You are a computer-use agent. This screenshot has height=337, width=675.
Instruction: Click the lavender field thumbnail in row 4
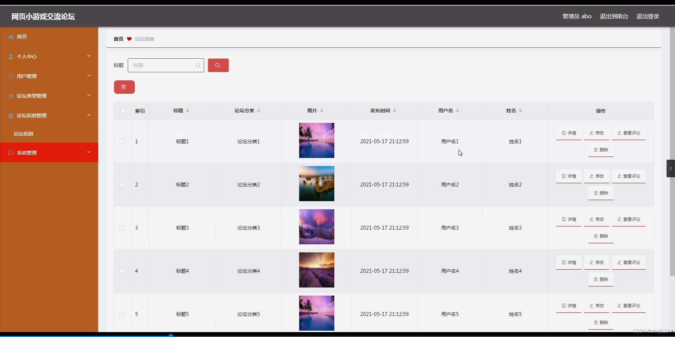point(317,270)
